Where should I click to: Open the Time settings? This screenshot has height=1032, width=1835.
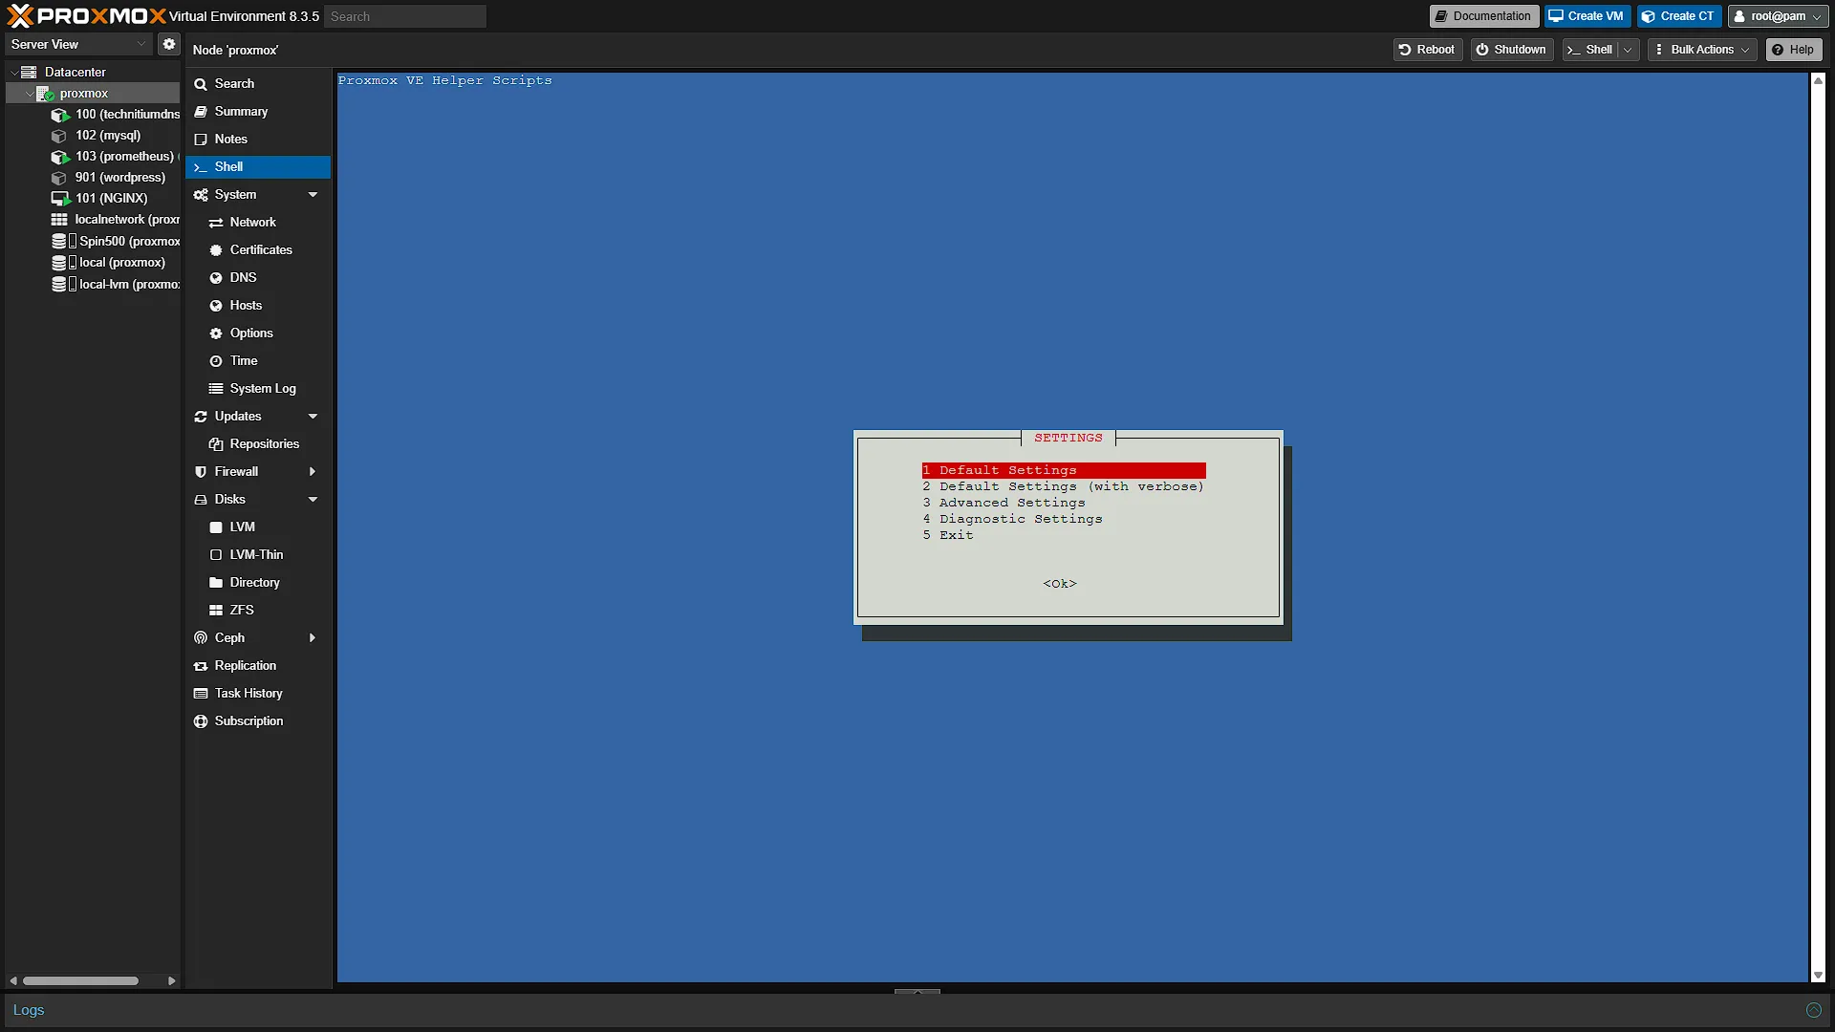(x=258, y=360)
